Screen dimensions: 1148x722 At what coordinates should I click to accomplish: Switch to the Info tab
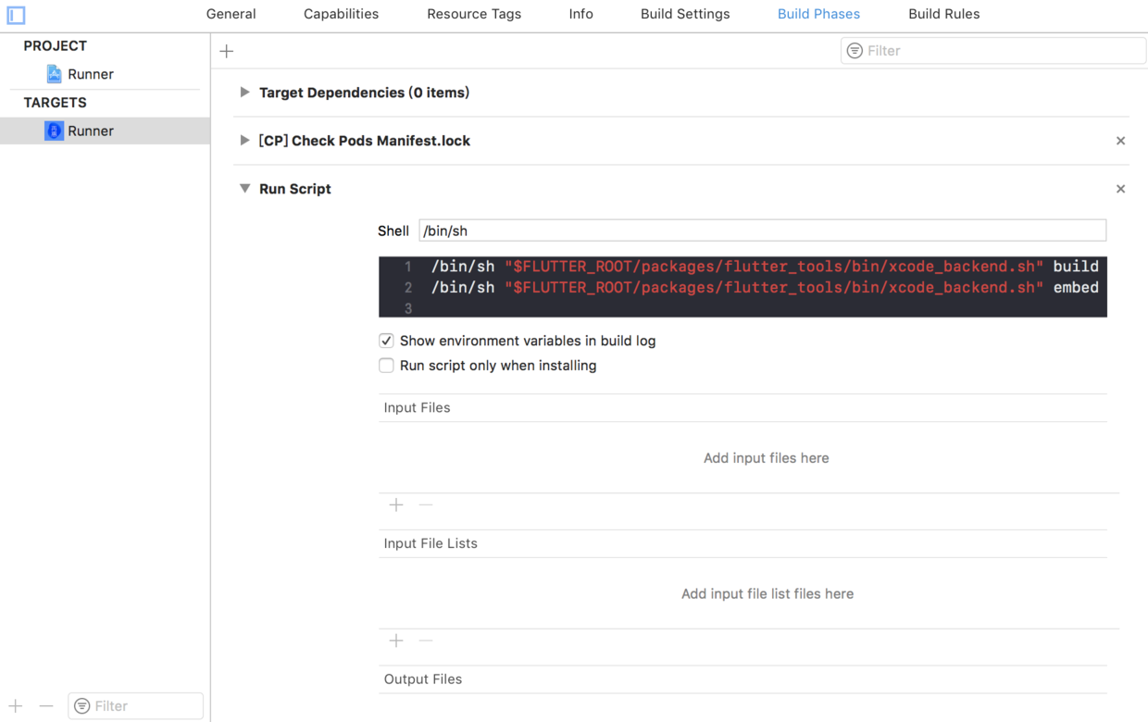580,14
